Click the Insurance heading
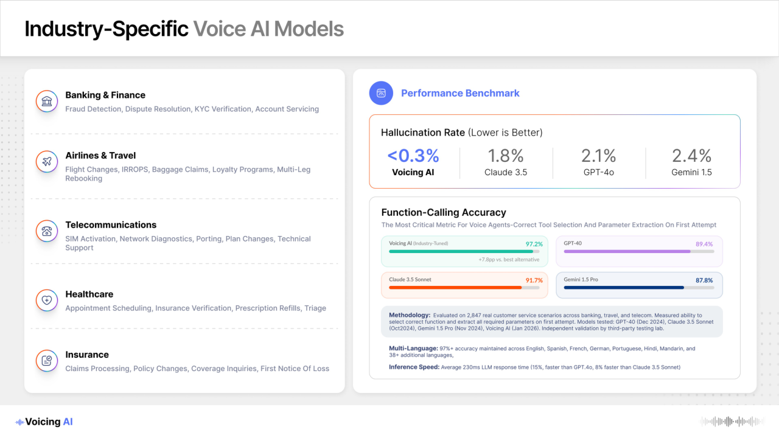 (x=87, y=354)
